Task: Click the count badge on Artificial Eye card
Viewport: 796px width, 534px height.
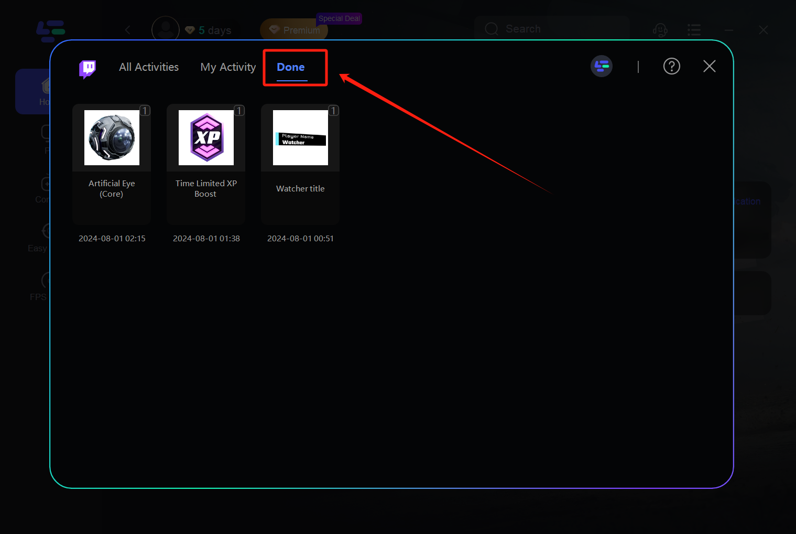Action: (x=145, y=110)
